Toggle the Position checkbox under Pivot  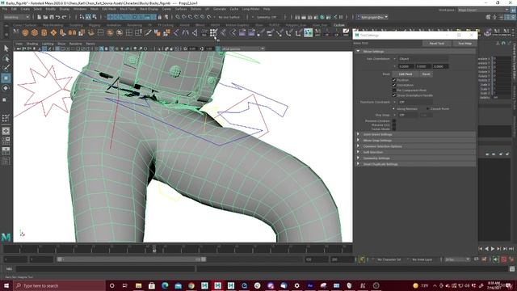coord(394,80)
